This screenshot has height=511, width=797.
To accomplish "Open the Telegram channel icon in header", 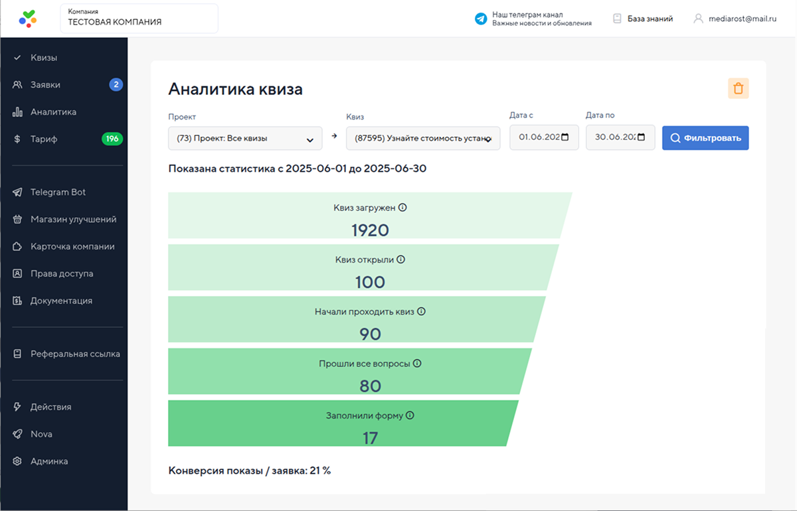I will tap(481, 19).
